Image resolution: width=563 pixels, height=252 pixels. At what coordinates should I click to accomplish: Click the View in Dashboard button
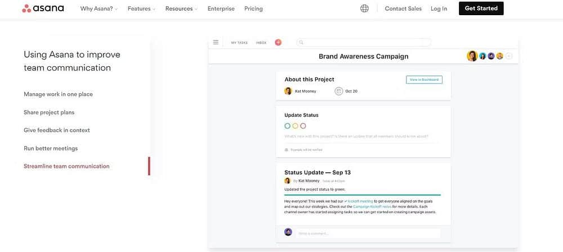[x=424, y=80]
